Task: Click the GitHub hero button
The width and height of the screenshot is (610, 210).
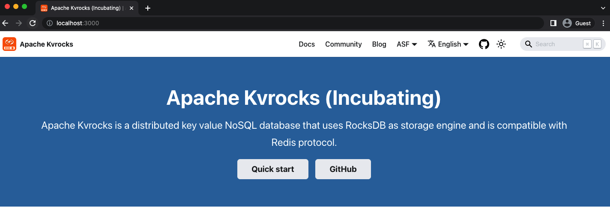Action: (343, 169)
